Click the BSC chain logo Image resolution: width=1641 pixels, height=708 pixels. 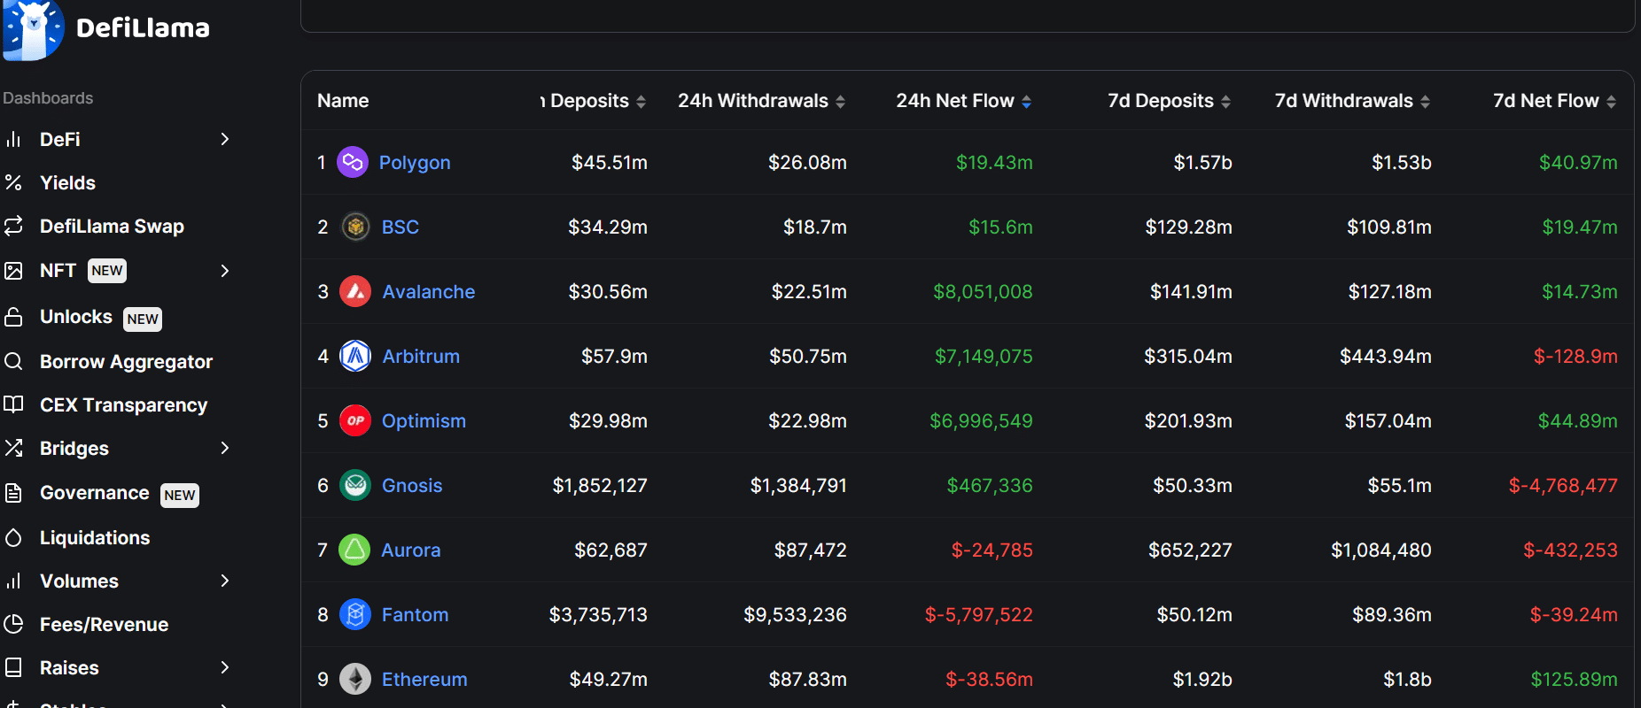coord(355,227)
